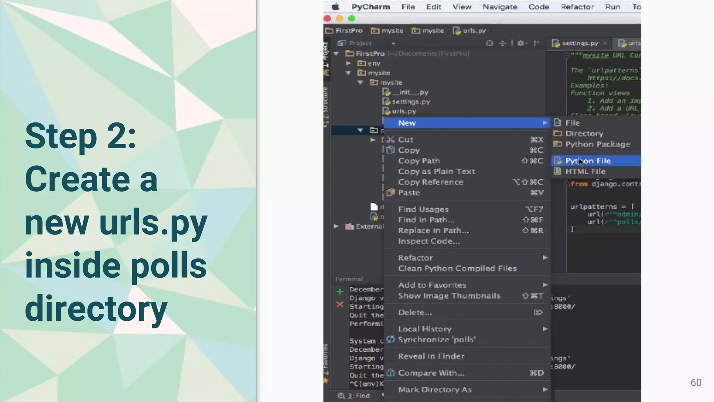714x402 pixels.
Task: Collapse the selected polls folder
Action: (360, 131)
